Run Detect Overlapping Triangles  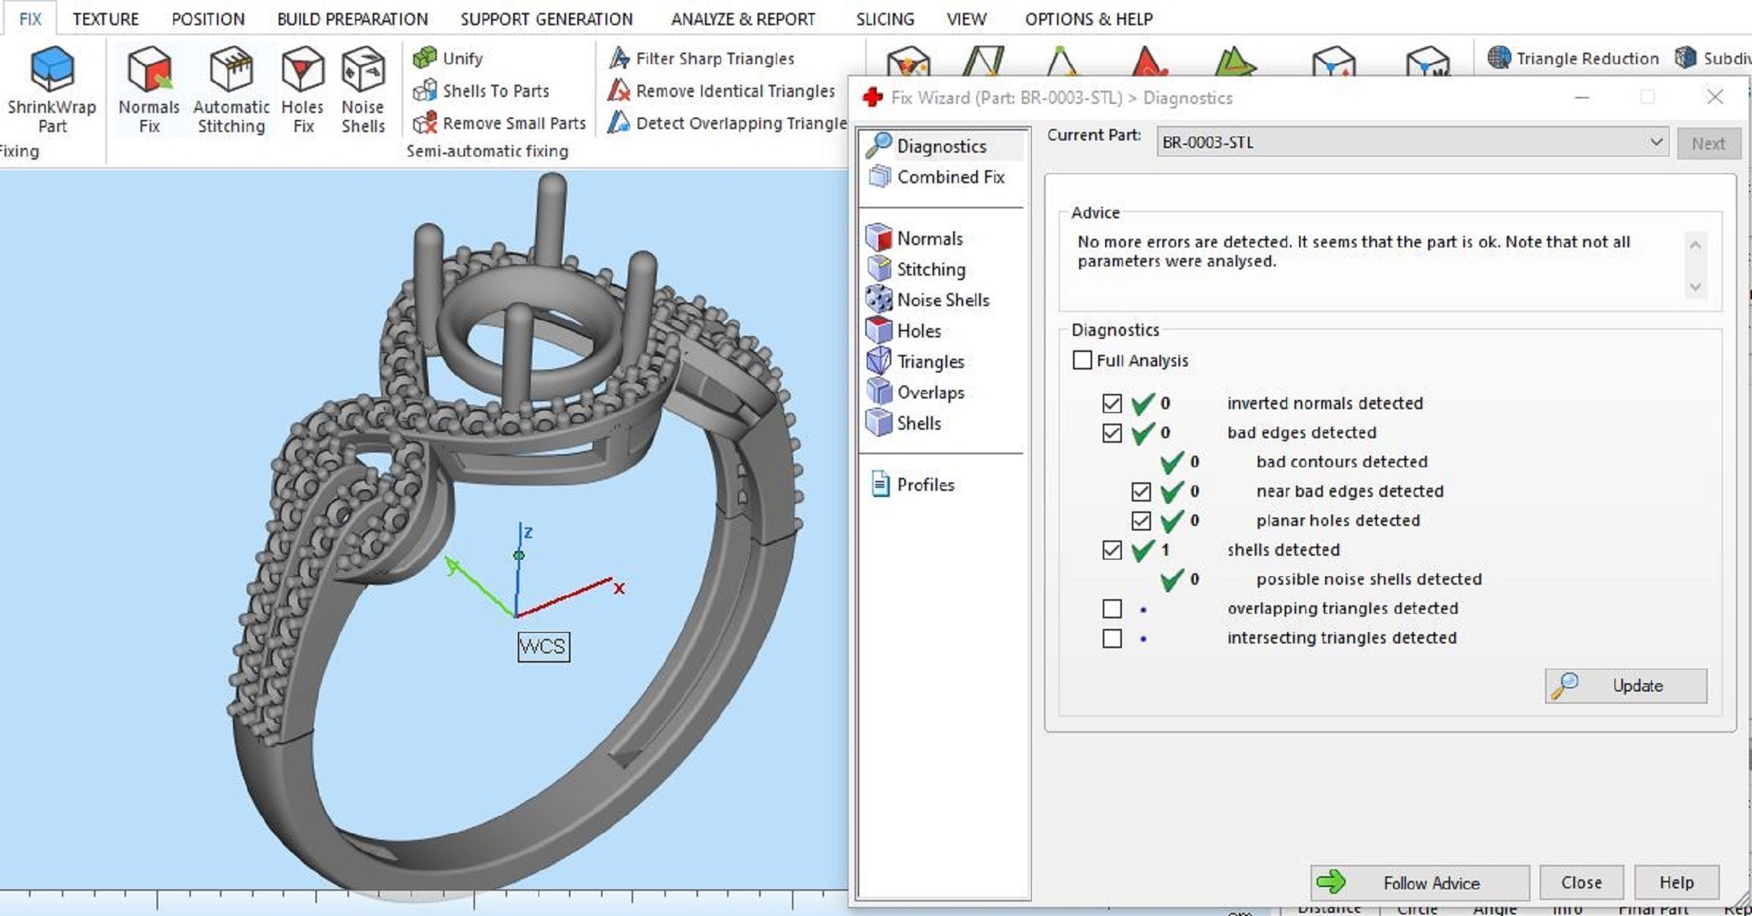(x=727, y=123)
